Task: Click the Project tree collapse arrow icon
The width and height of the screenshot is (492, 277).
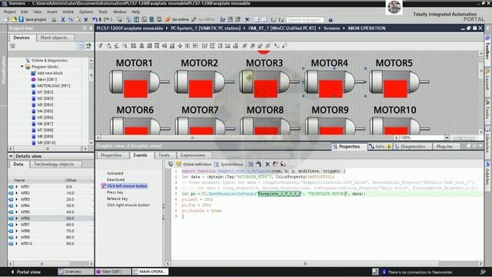Action: tap(91, 28)
